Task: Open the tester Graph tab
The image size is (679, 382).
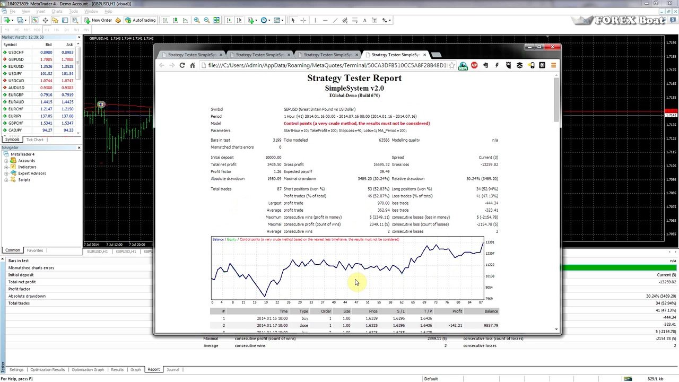Action: (136, 369)
